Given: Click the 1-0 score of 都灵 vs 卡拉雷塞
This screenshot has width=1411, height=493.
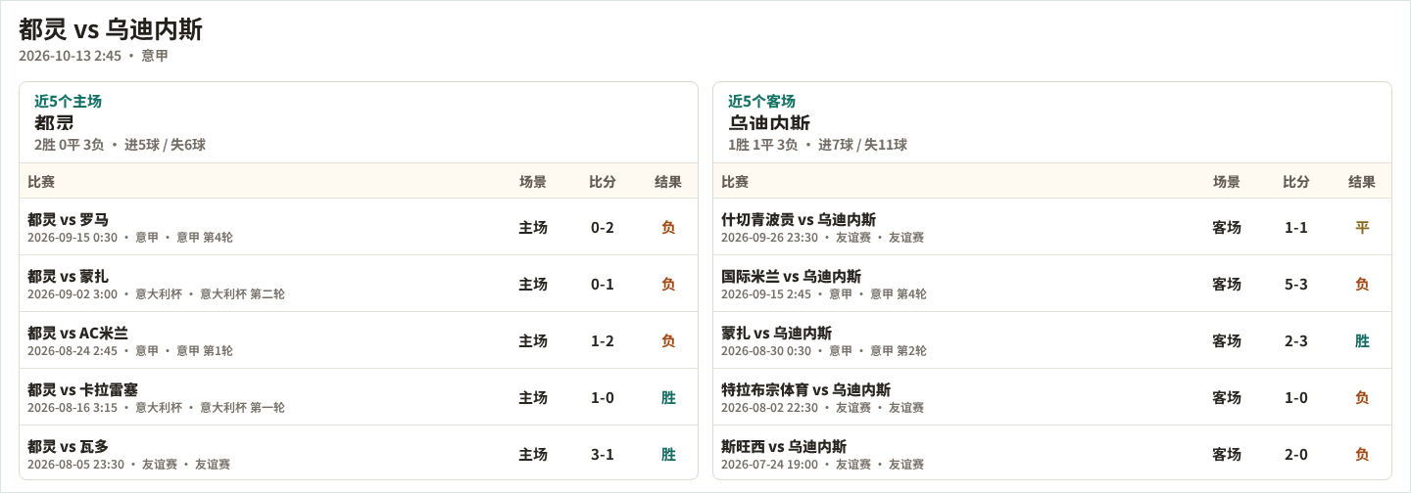Looking at the screenshot, I should 603,397.
